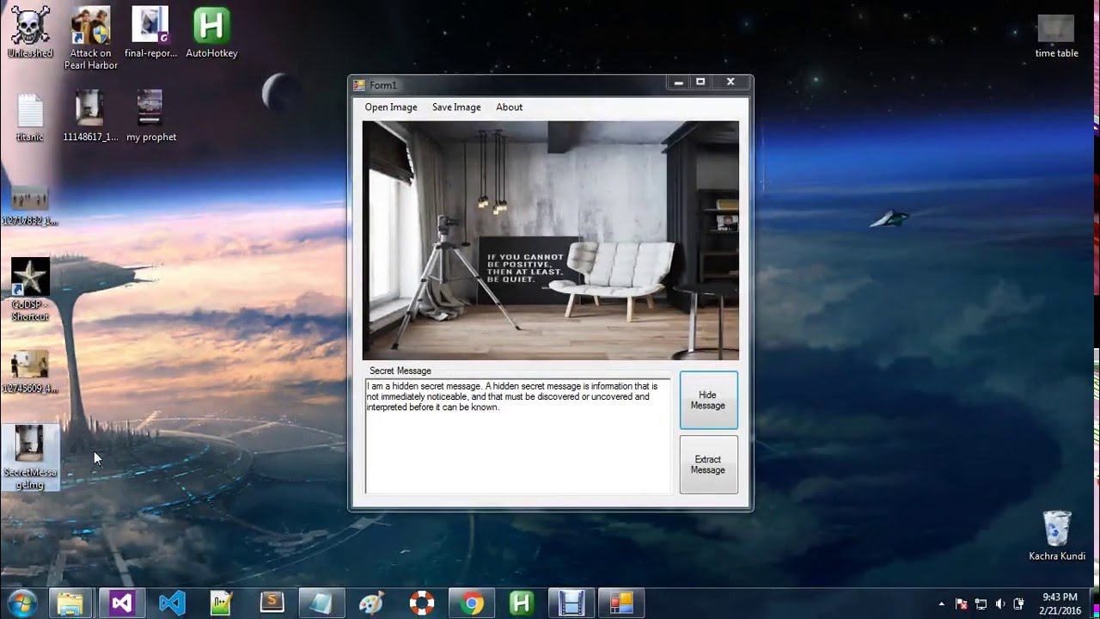1100x619 pixels.
Task: Open Sublime Text from the taskbar
Action: click(x=272, y=604)
